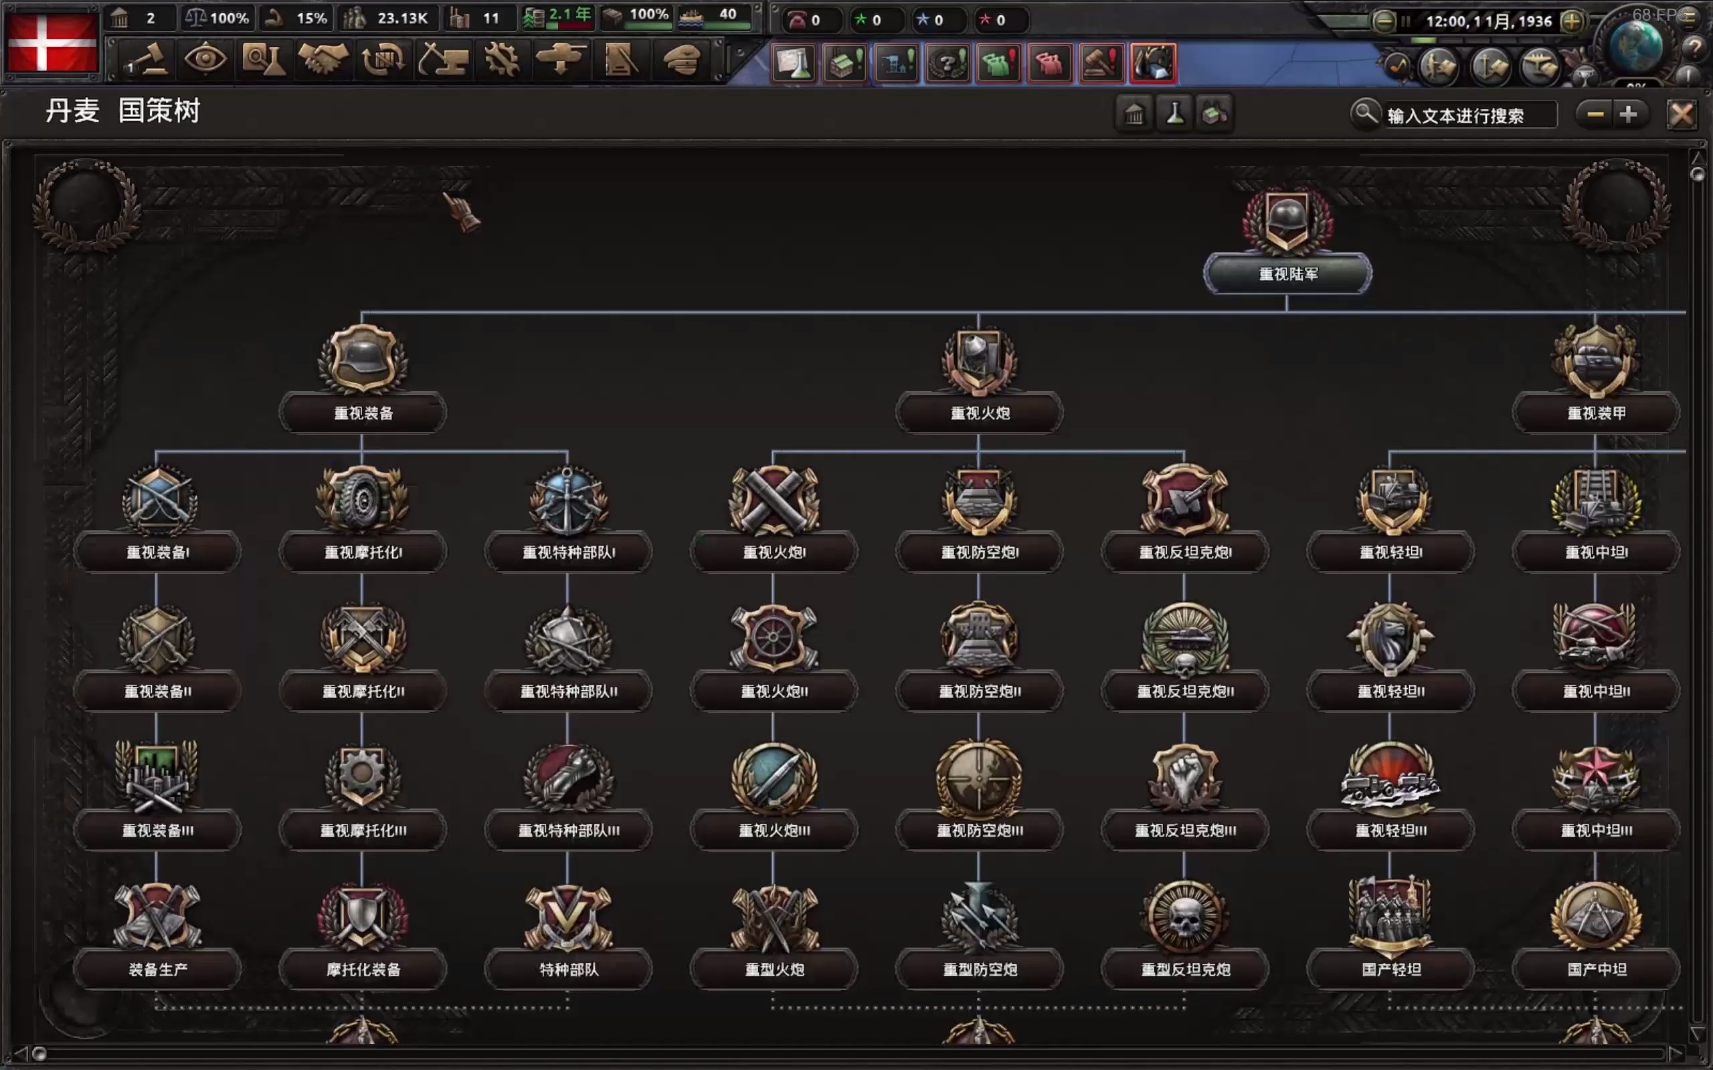Open the logistics icon
The image size is (1713, 1070).
coord(620,60)
